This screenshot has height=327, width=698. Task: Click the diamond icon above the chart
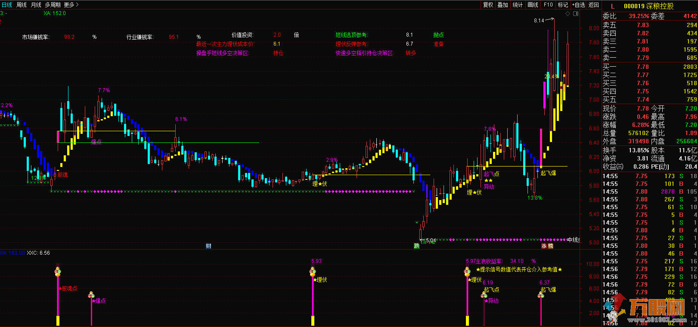pos(568,14)
